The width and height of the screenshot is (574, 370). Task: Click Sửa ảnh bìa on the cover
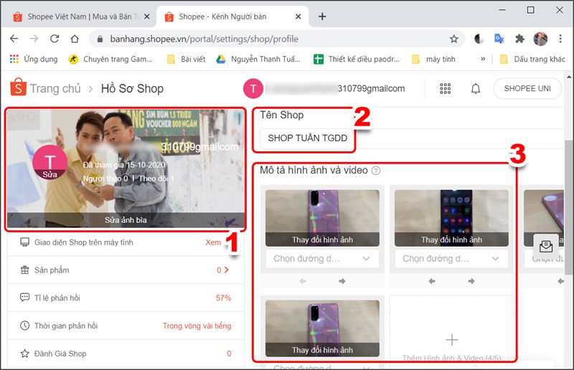point(126,220)
